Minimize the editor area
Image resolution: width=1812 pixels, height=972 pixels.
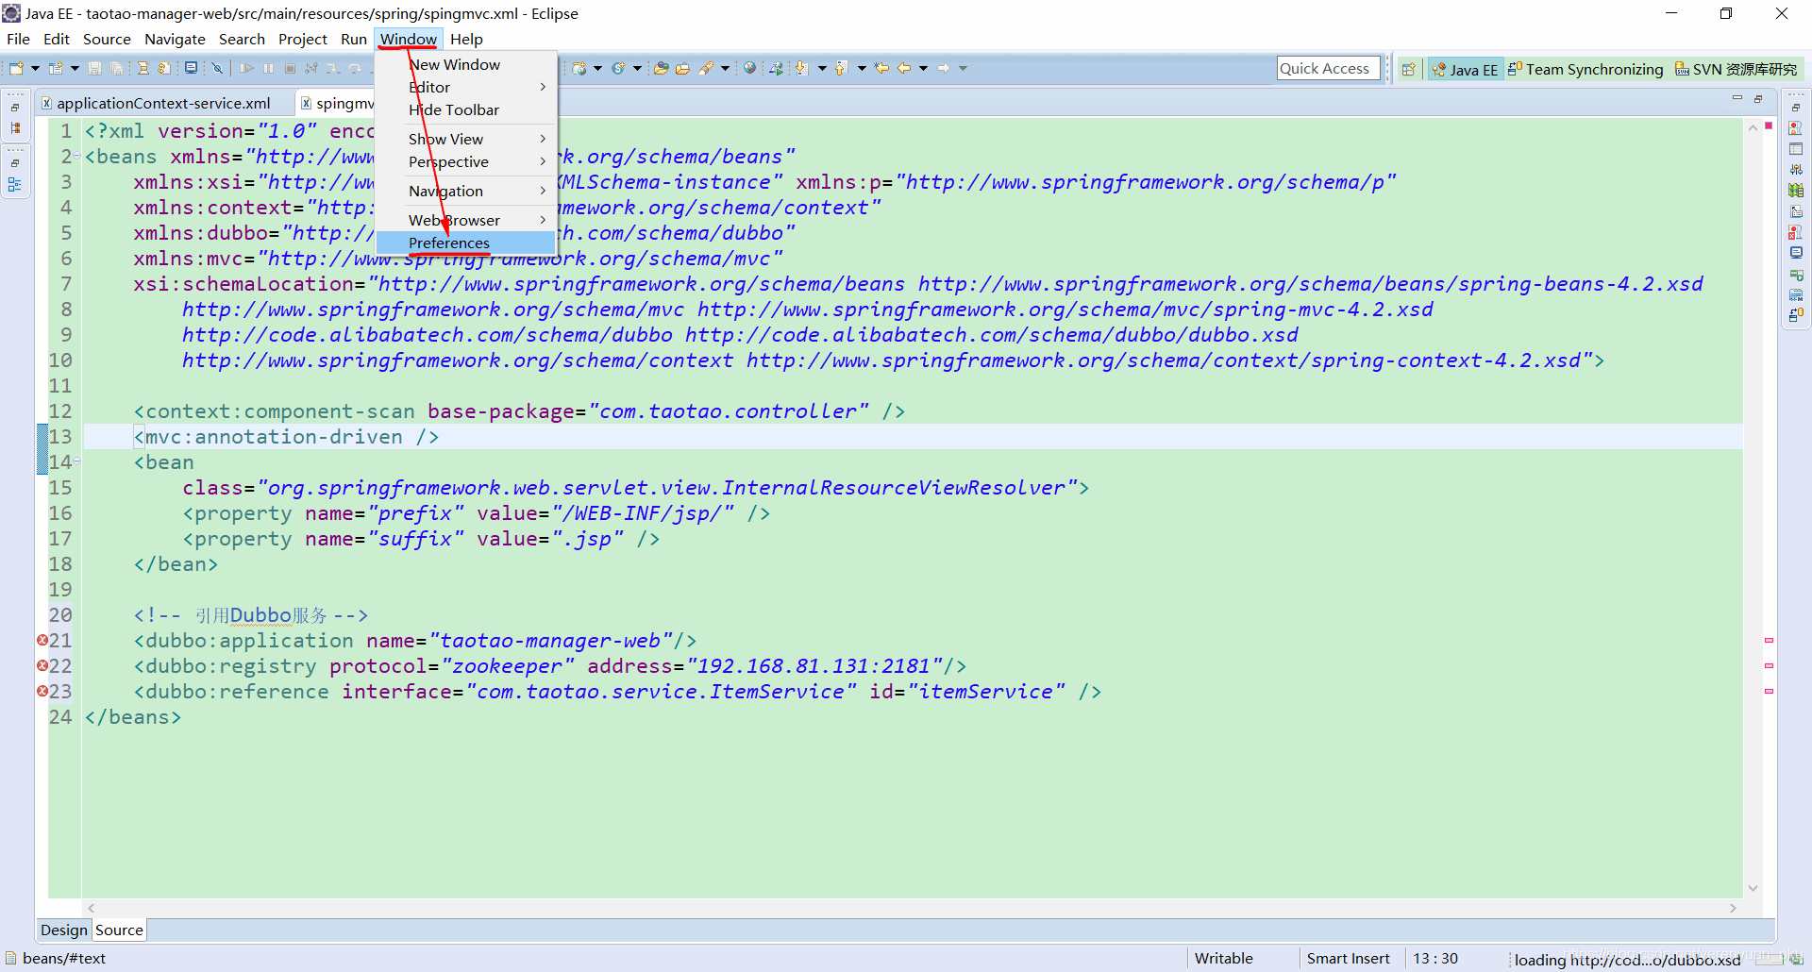(x=1737, y=98)
